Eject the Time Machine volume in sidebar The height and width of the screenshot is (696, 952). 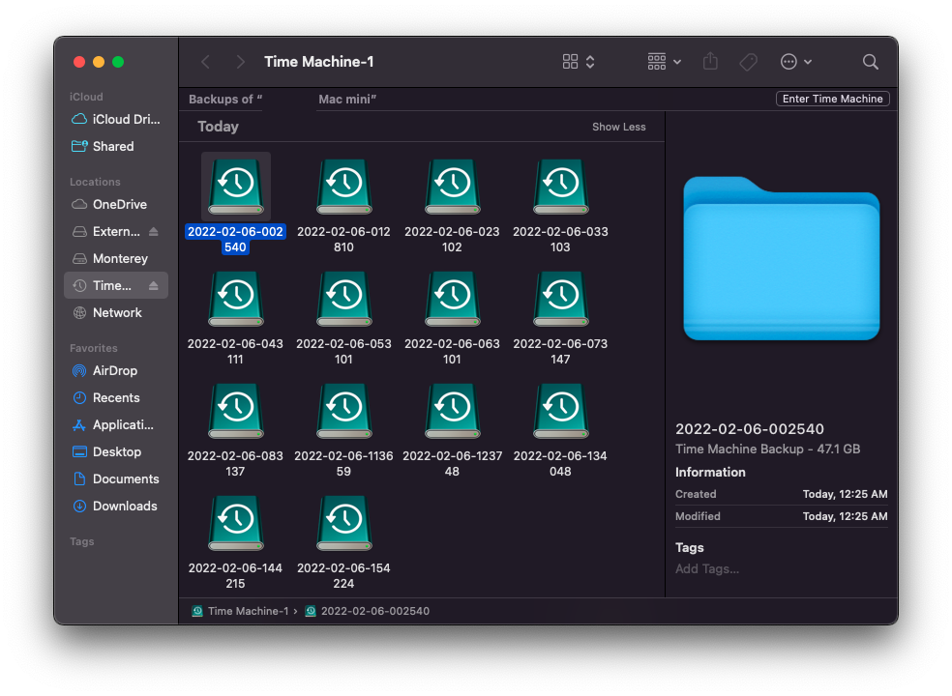coord(154,286)
